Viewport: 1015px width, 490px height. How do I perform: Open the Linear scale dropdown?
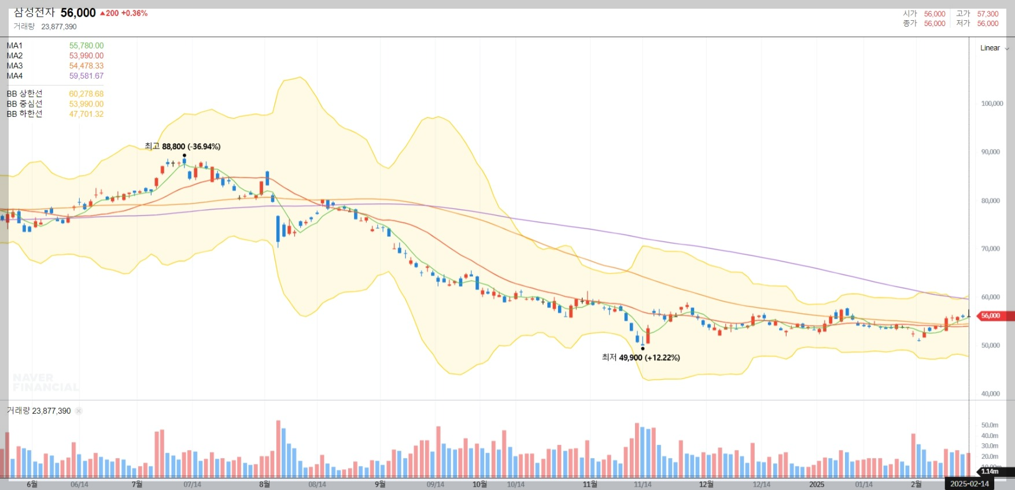click(x=994, y=48)
